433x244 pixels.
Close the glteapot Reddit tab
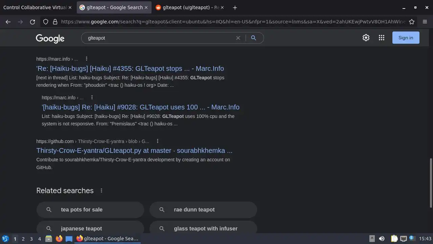(x=222, y=7)
